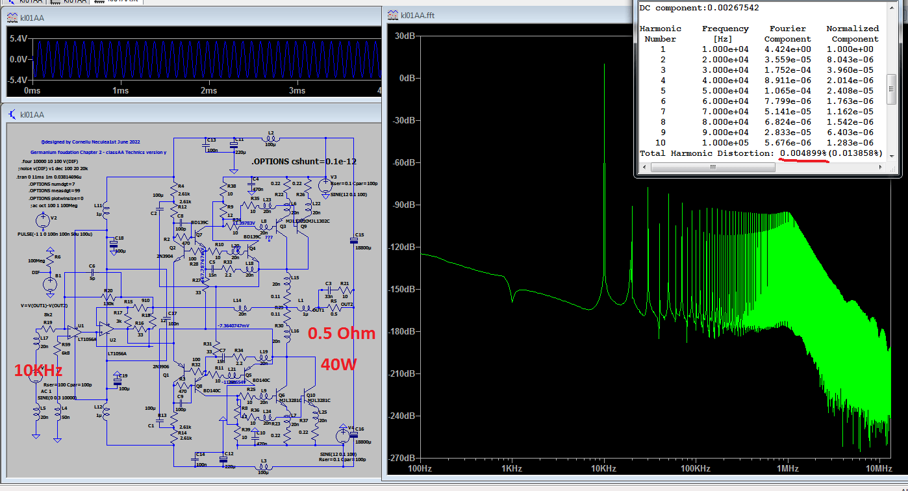Select the kl01AA.fft window title text
This screenshot has width=908, height=491.
(418, 15)
